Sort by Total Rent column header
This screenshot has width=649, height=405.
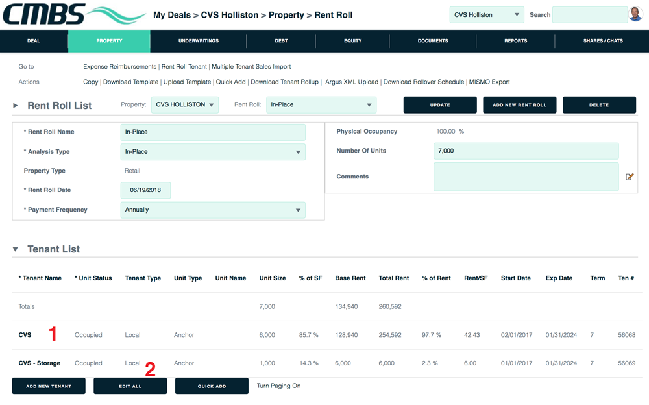(x=394, y=278)
